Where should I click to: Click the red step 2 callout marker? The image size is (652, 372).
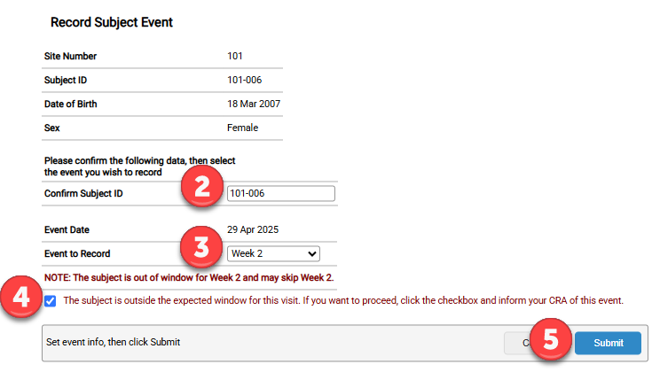click(202, 188)
